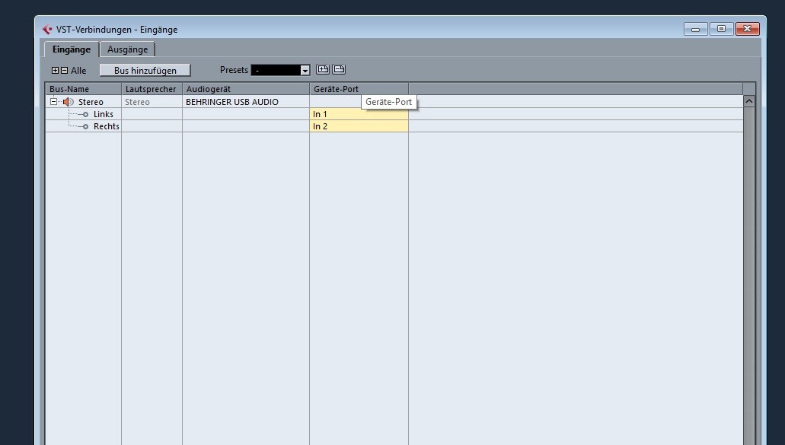This screenshot has width=785, height=445.
Task: Maximize the VST-Verbindungen window
Action: 721,29
